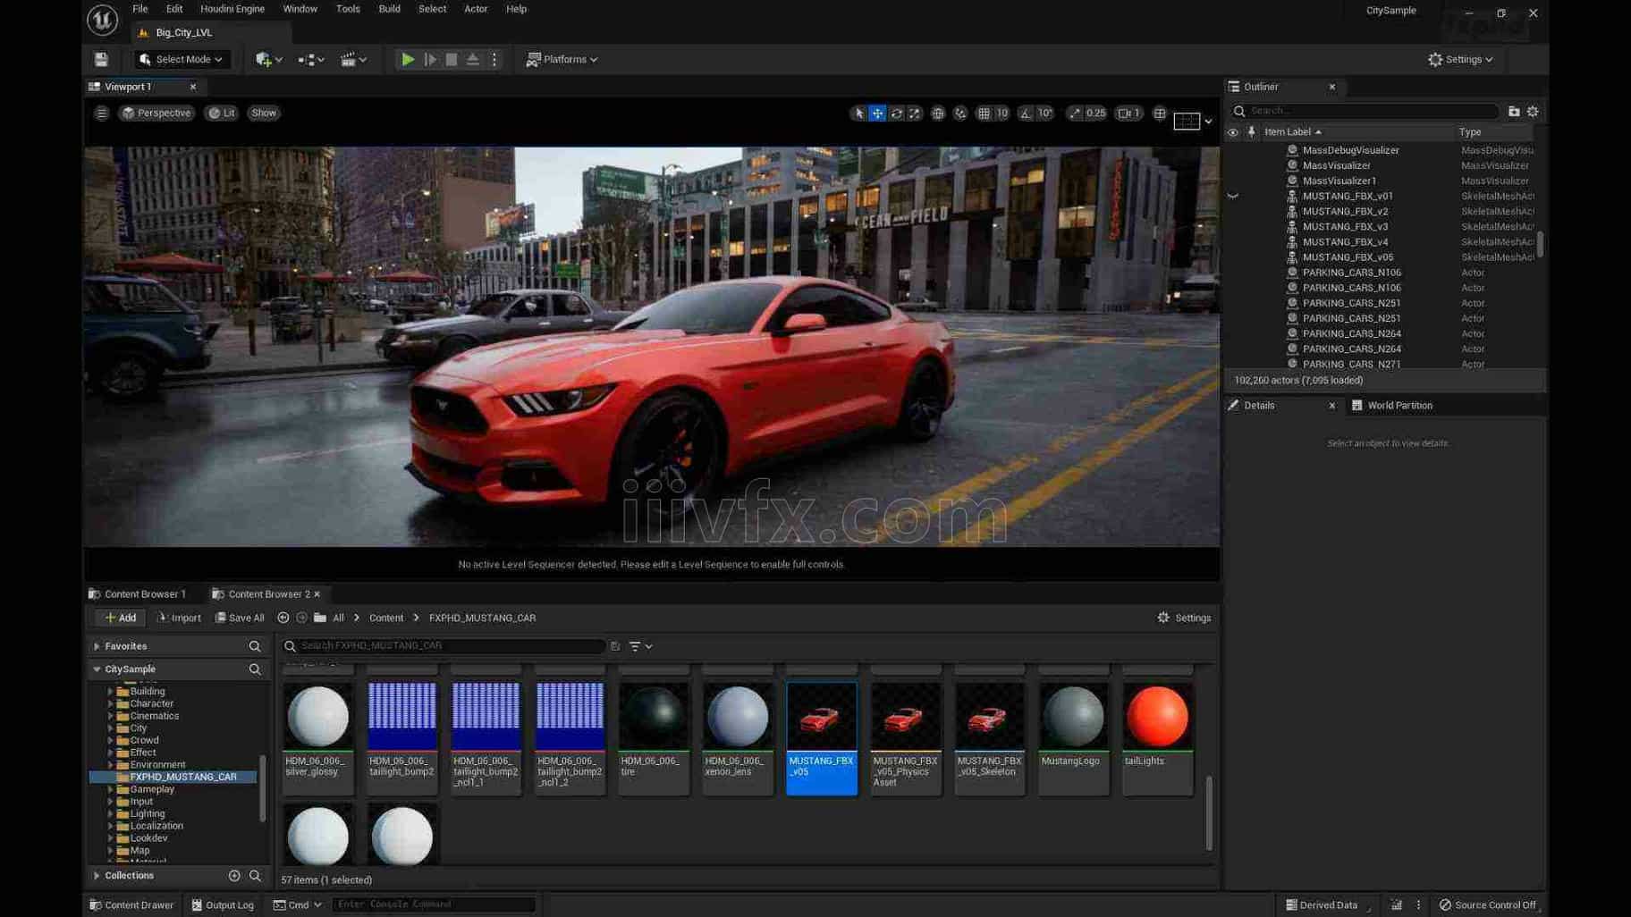Open the surface snapping options
The width and height of the screenshot is (1631, 917).
[x=959, y=114]
